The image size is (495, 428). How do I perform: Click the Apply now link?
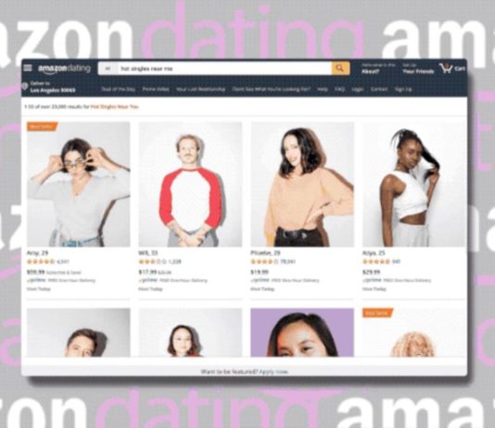tap(273, 371)
